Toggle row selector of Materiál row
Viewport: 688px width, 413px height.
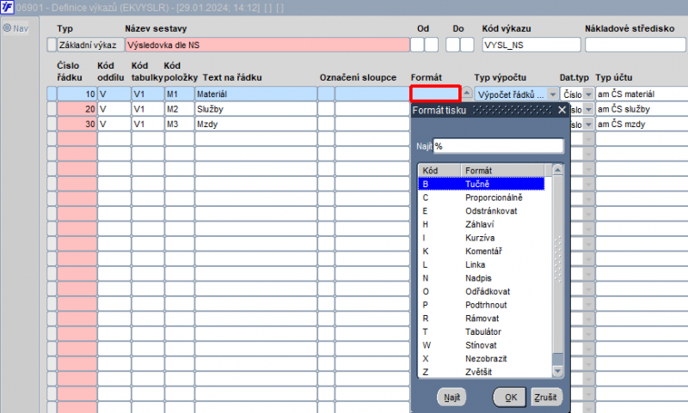pos(52,94)
